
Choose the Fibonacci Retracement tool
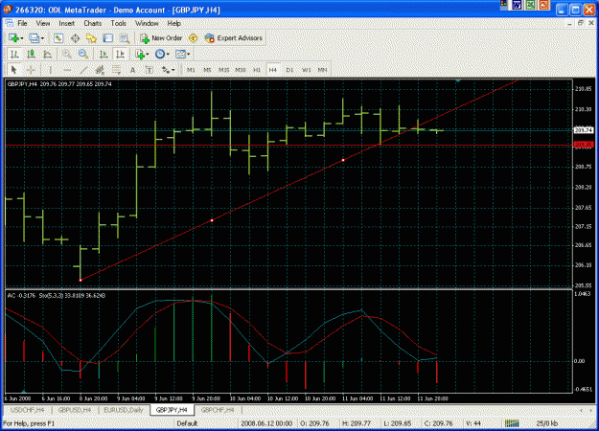pos(116,70)
